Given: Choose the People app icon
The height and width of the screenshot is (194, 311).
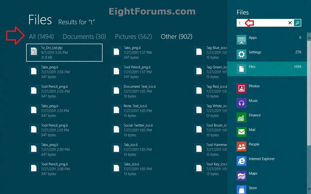Looking at the screenshot, I should pos(241,146).
